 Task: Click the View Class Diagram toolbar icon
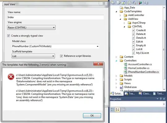(146, 3)
